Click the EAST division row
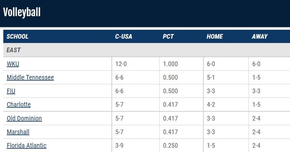 (x=147, y=50)
